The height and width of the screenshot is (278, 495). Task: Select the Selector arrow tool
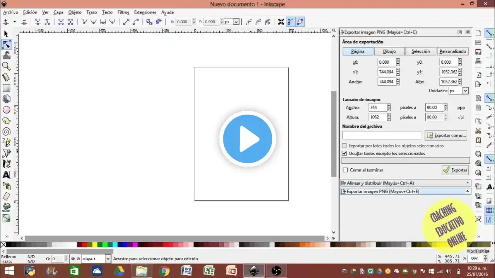coord(6,34)
